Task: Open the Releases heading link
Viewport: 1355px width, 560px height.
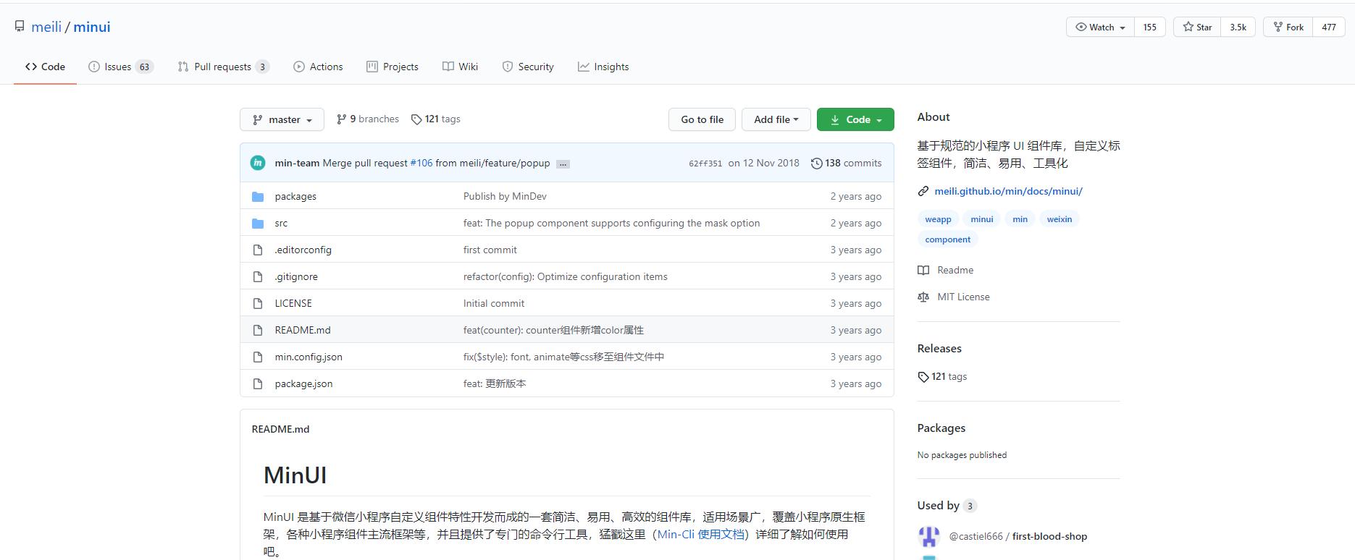Action: [939, 348]
